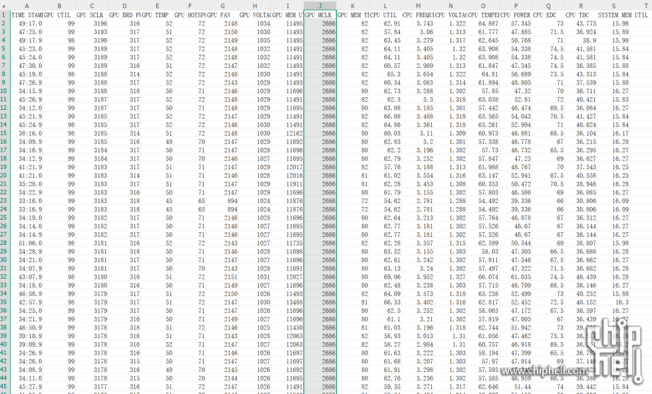Select the CPU power cell "56.689"

pyautogui.click(x=516, y=74)
